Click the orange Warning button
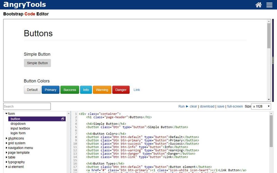This screenshot has height=173, width=277. pyautogui.click(x=102, y=90)
